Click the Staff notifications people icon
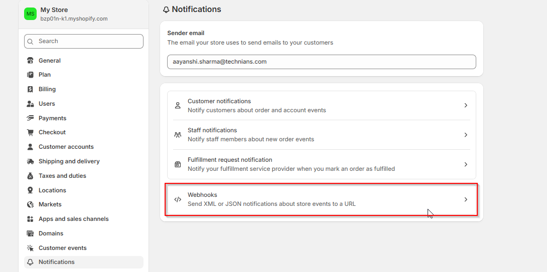The height and width of the screenshot is (272, 547). tap(178, 135)
